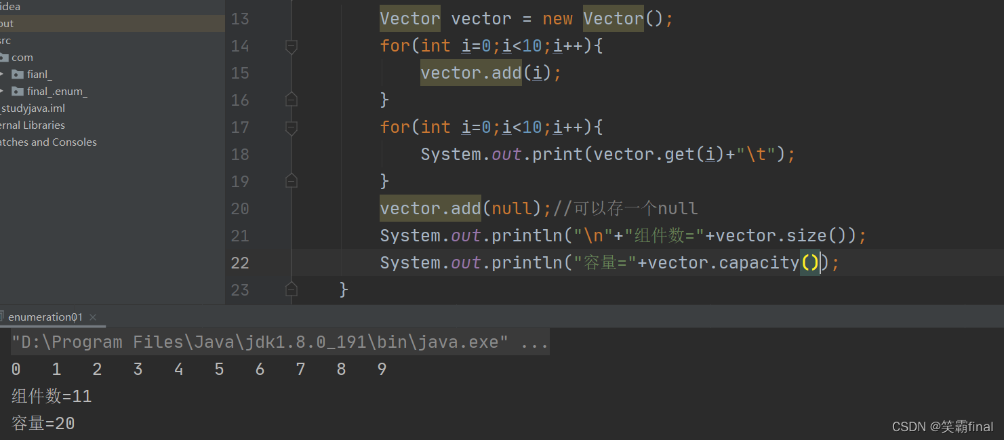Click the '9' in console number output
The image size is (1004, 440).
point(382,369)
